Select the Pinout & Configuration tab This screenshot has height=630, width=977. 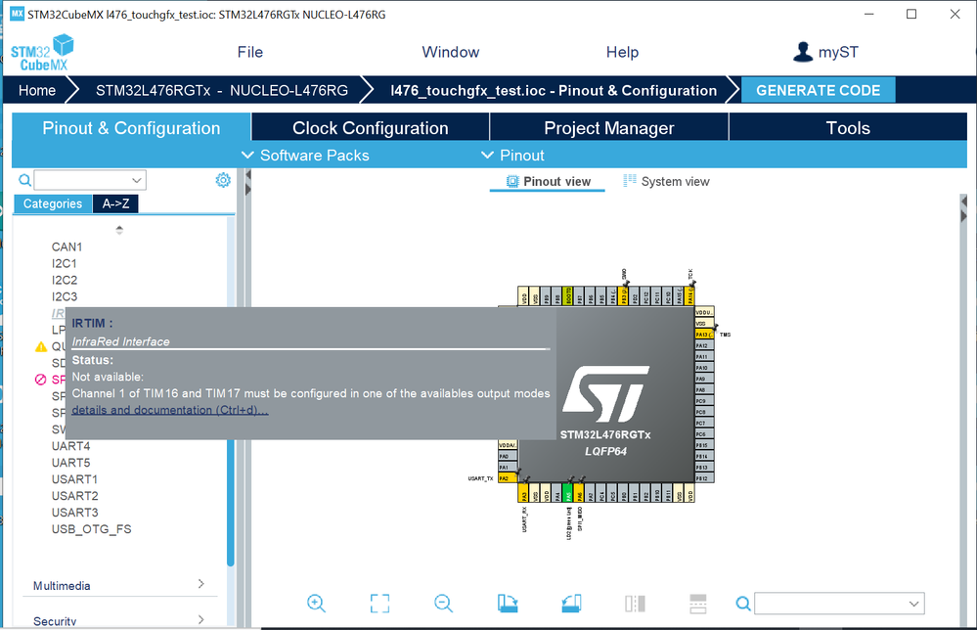click(x=131, y=128)
